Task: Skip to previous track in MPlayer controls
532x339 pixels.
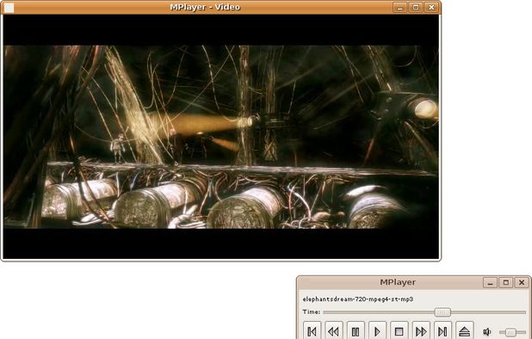Action: (312, 331)
